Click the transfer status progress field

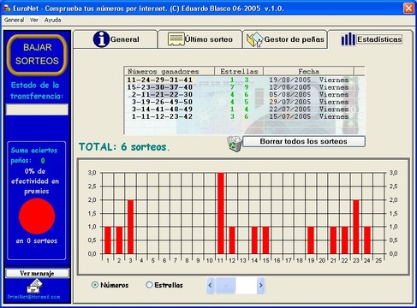(x=37, y=110)
